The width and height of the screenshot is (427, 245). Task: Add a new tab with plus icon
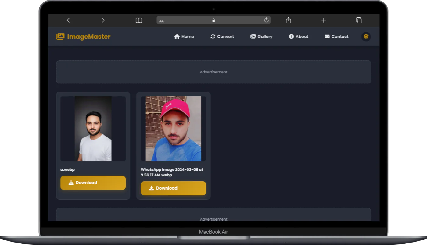pos(324,20)
